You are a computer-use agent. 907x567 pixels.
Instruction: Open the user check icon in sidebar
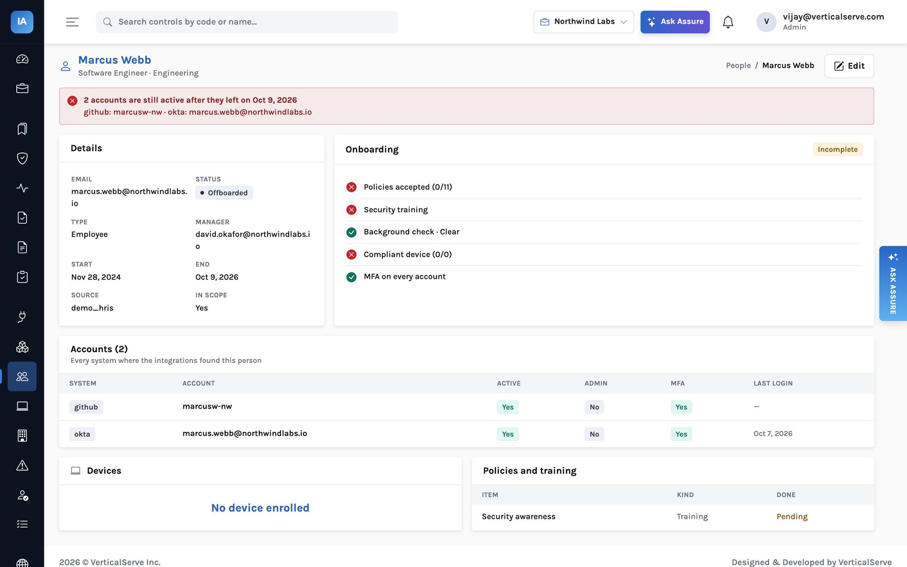[x=22, y=495]
